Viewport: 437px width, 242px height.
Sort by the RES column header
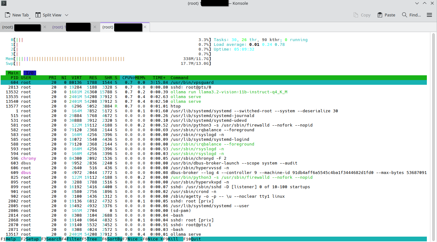point(93,78)
